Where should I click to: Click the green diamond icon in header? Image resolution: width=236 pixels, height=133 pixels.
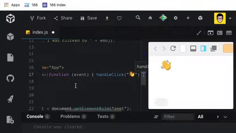point(163,18)
